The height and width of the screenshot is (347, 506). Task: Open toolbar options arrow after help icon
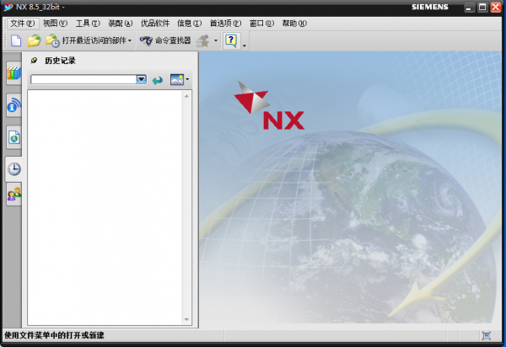pos(245,45)
